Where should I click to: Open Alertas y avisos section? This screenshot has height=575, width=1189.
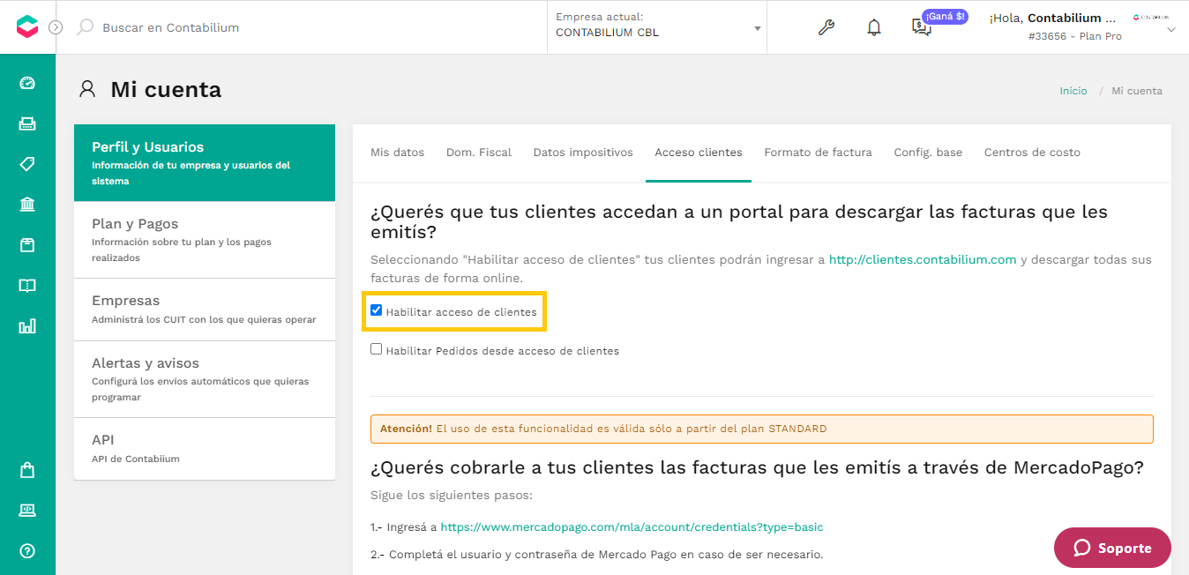click(205, 379)
